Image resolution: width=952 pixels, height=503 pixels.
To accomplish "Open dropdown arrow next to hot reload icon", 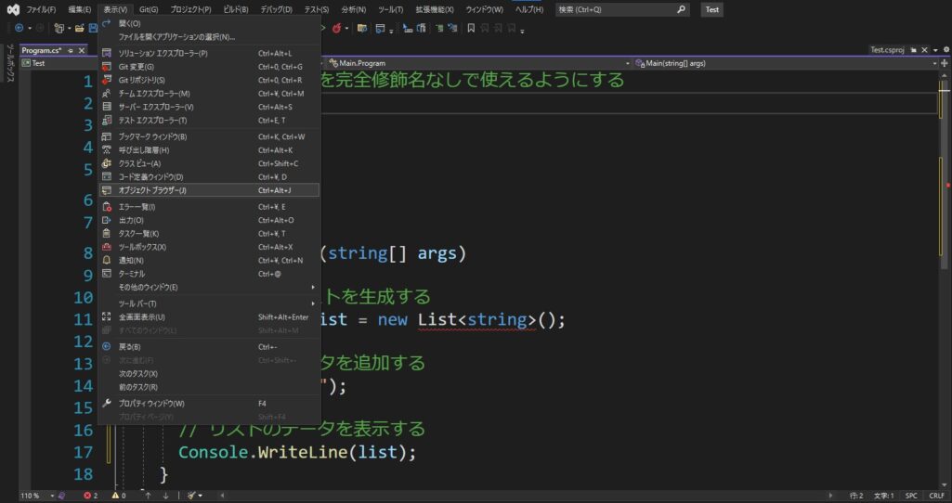I will tap(346, 29).
